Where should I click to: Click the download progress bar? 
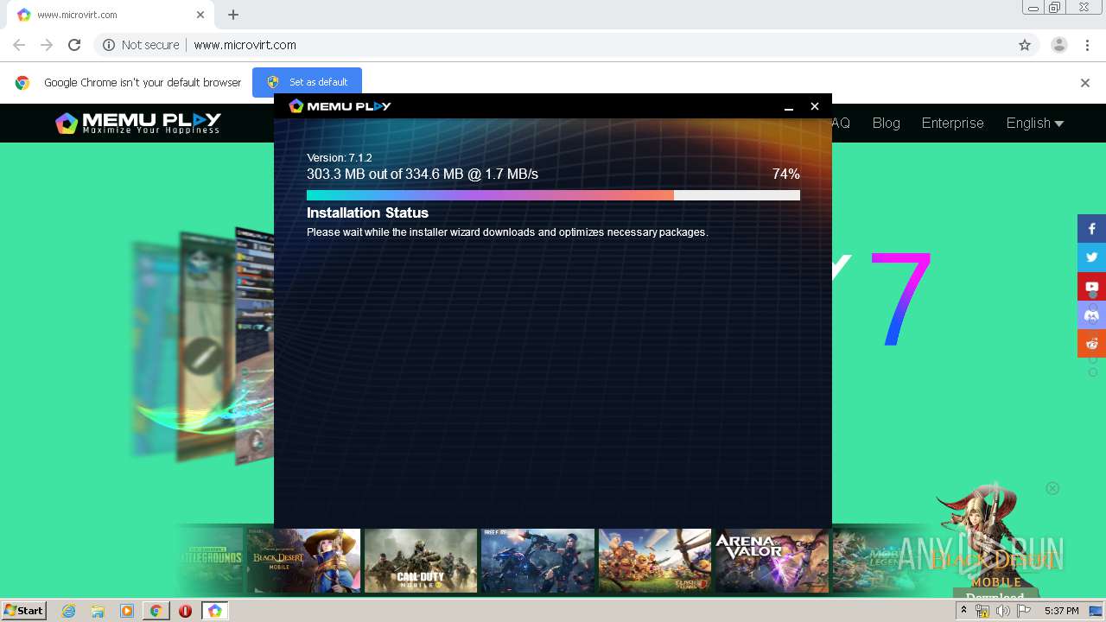point(553,195)
